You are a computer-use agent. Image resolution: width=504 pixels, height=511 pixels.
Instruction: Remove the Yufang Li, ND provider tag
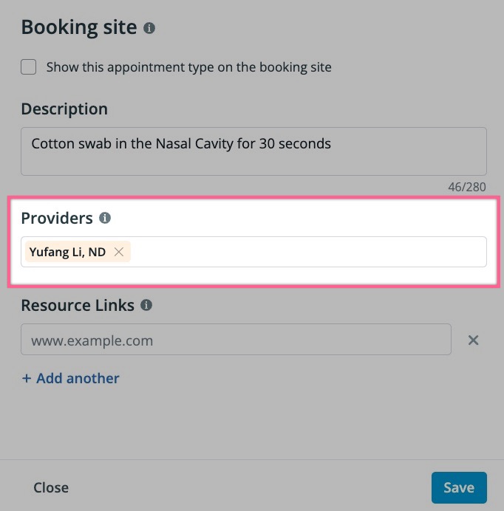pyautogui.click(x=119, y=252)
